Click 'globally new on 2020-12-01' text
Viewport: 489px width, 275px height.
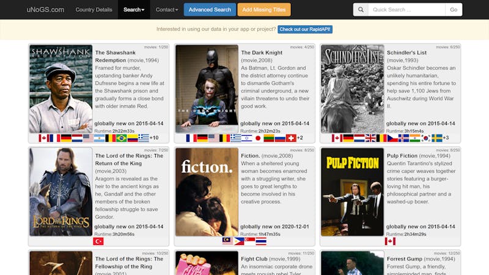tap(274, 227)
